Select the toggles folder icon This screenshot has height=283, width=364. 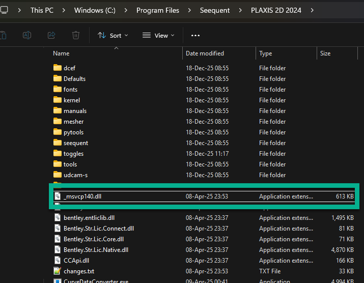pos(58,153)
